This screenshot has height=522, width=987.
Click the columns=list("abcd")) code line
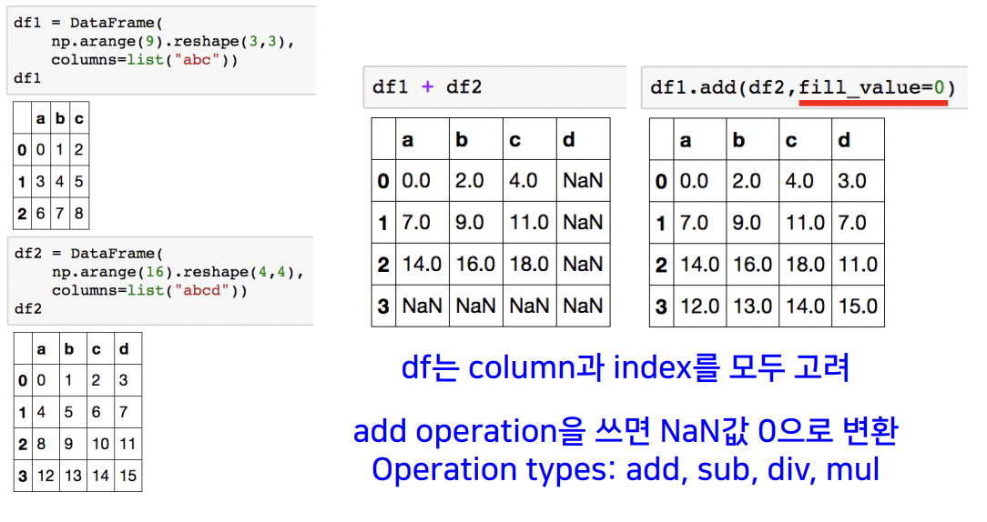tap(150, 291)
